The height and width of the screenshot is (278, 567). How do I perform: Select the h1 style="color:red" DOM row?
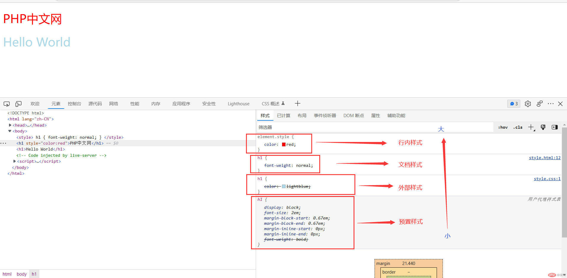tap(128, 143)
